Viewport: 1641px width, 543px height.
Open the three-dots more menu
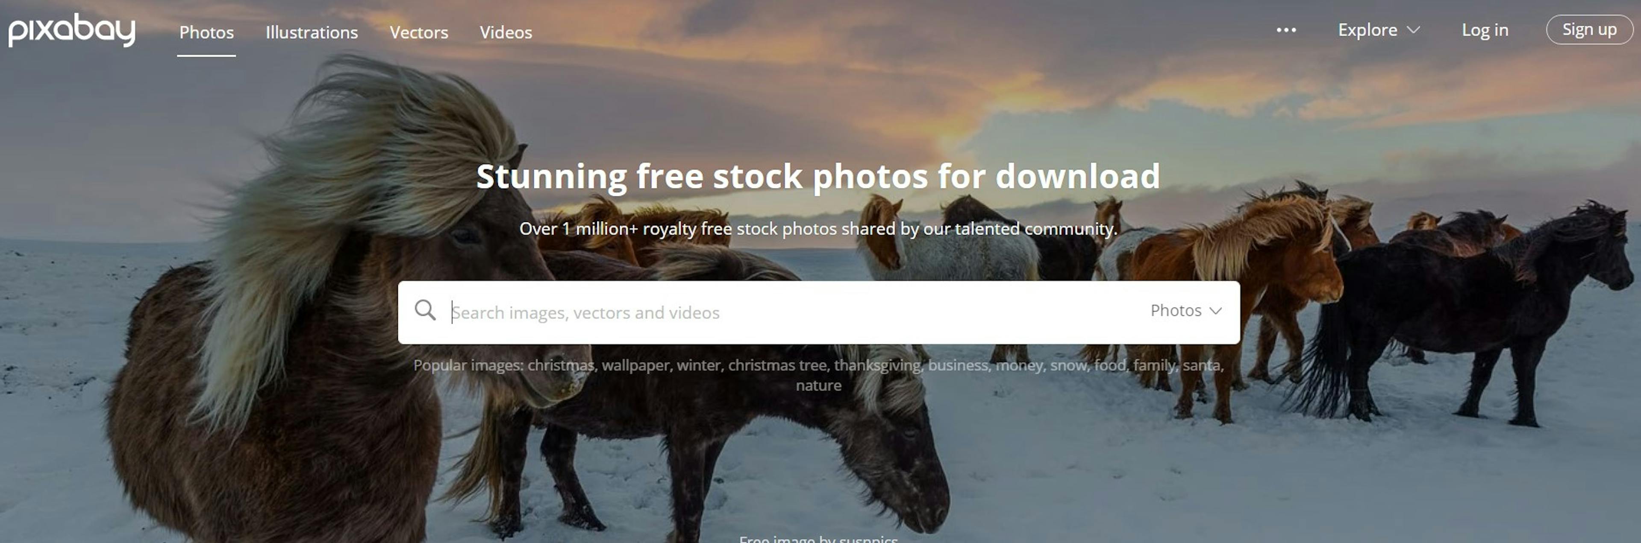(1286, 30)
